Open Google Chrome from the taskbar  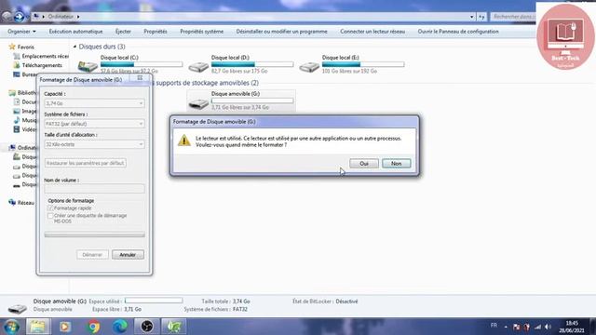(93, 327)
